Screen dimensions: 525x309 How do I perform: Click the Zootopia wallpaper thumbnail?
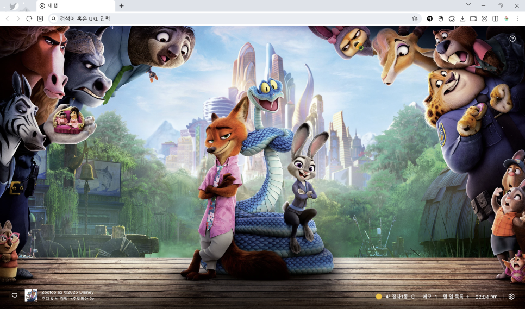point(31,295)
